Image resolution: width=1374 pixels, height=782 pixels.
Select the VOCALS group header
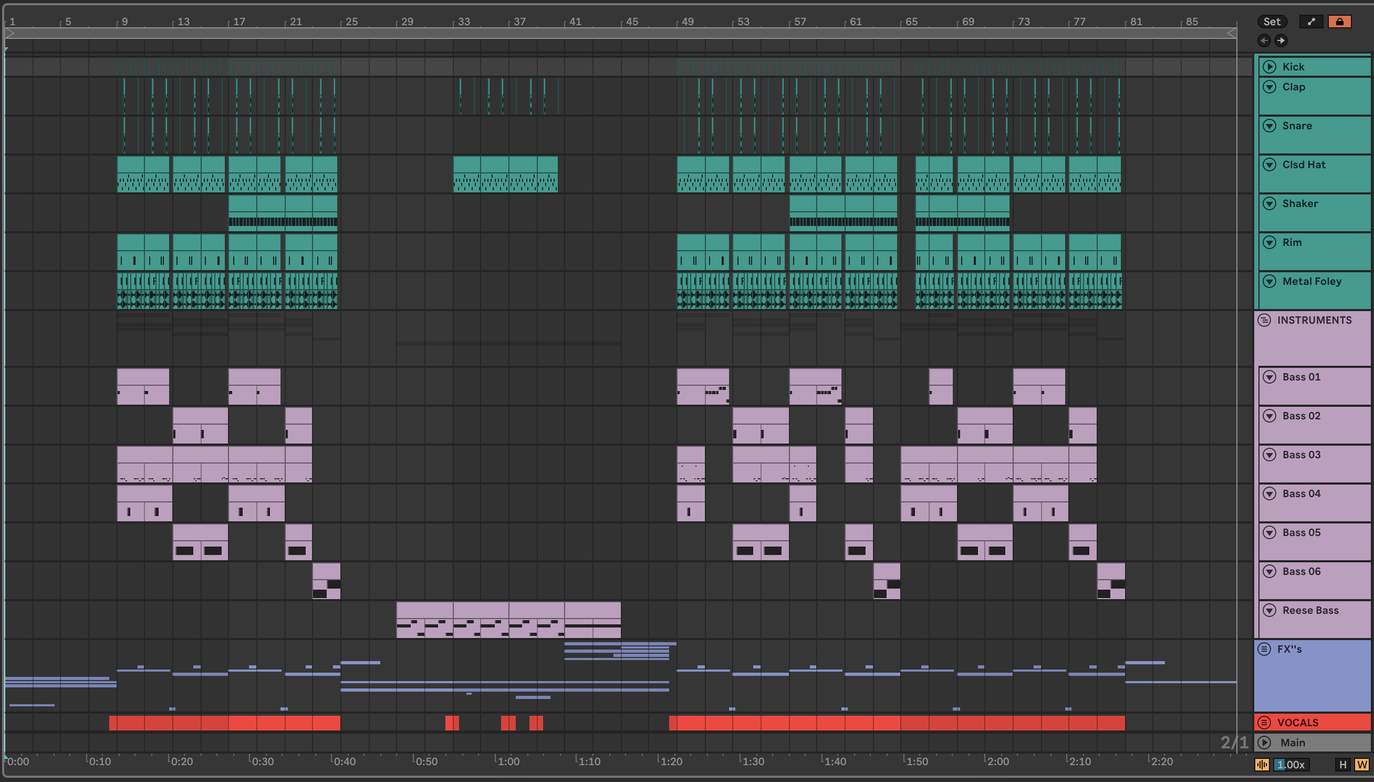[x=1313, y=723]
